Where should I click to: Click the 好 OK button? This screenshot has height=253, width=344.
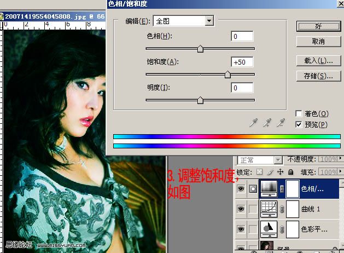point(318,26)
